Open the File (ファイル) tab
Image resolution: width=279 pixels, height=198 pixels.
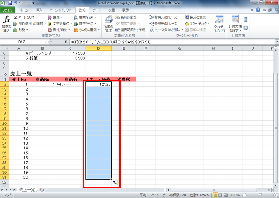click(x=7, y=10)
